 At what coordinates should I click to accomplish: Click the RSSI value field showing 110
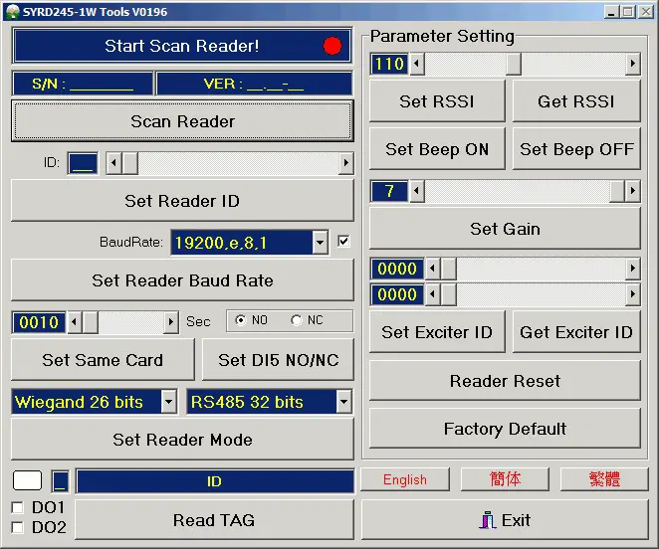point(389,64)
